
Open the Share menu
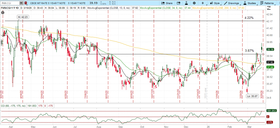point(167,3)
